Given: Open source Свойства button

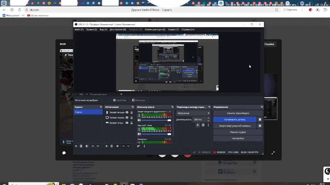Looking at the screenshot, I should (x=120, y=101).
